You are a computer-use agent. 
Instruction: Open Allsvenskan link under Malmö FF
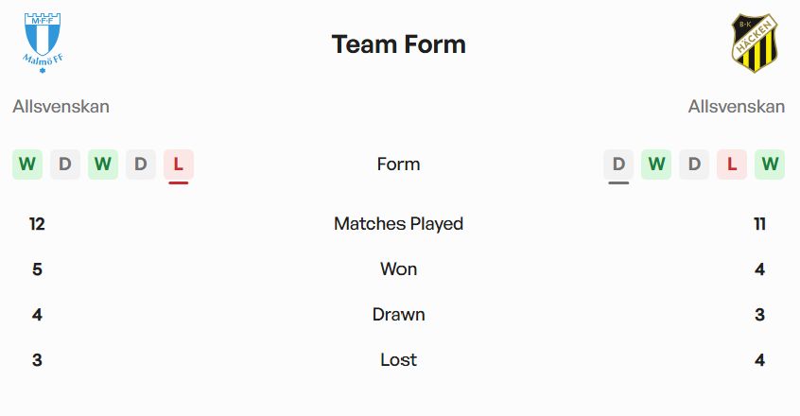61,107
